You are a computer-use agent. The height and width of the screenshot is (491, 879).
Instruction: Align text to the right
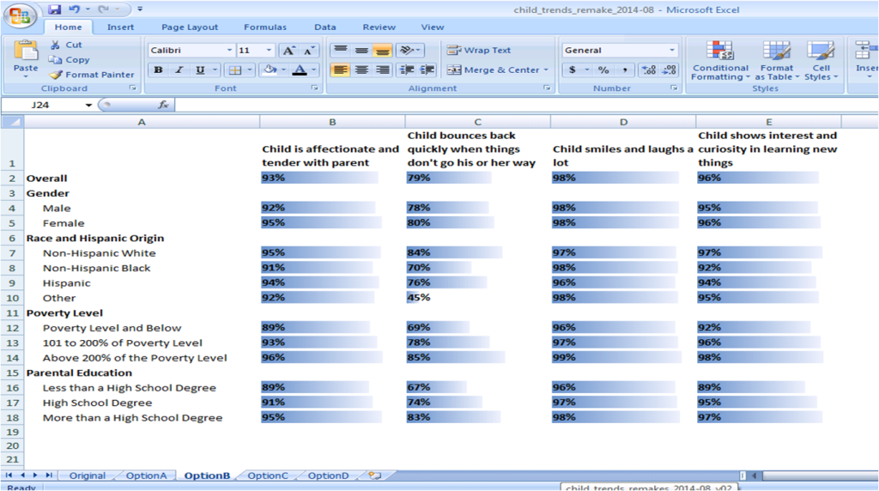coord(382,70)
